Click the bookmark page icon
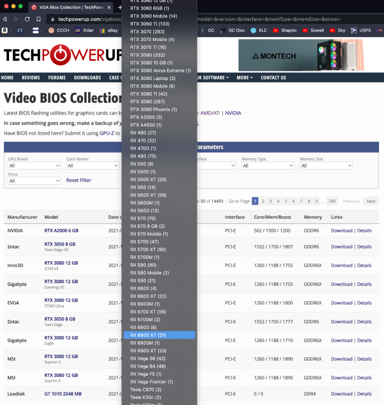Viewport: 384px width, 405px height. point(39,19)
